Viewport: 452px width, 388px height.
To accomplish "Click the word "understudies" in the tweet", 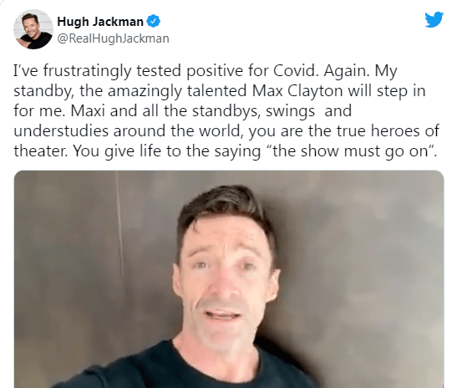I will pos(60,130).
